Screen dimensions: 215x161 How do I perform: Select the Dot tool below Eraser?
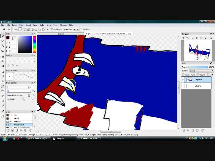[3, 46]
